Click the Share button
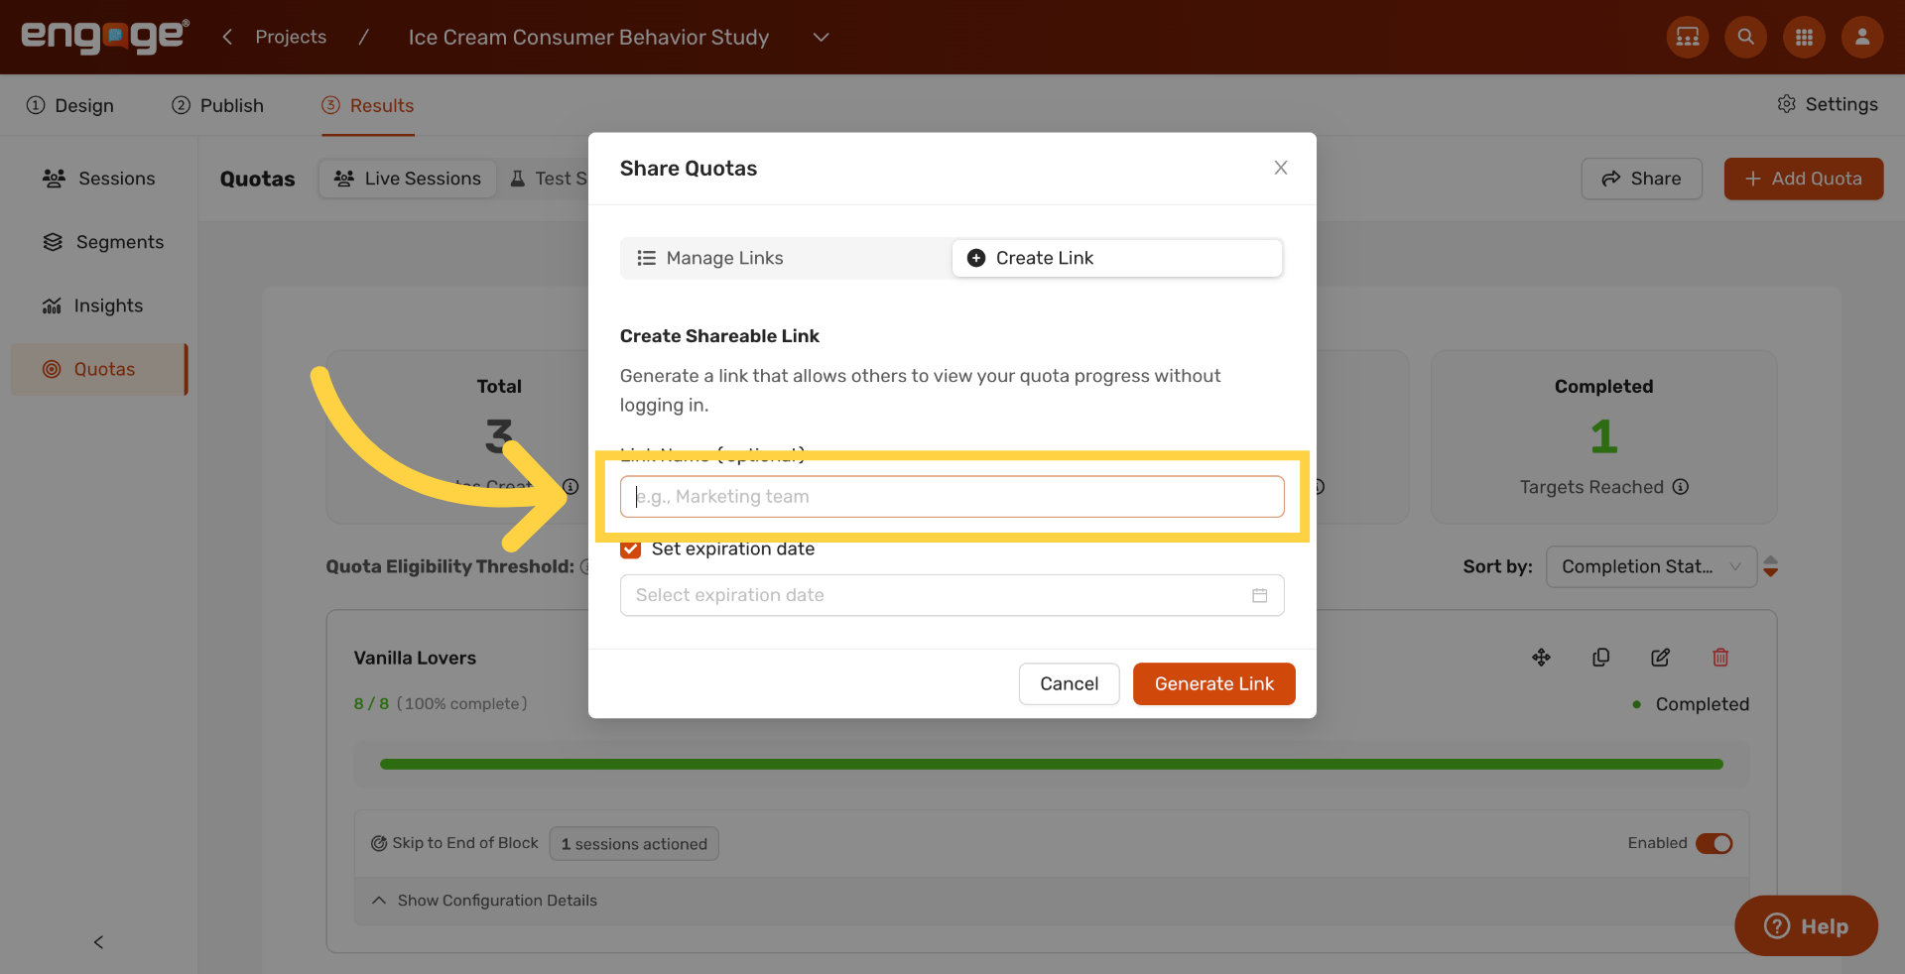1905x974 pixels. 1642,179
